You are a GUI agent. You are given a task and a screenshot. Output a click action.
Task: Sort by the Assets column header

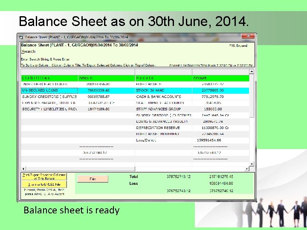click(163, 78)
